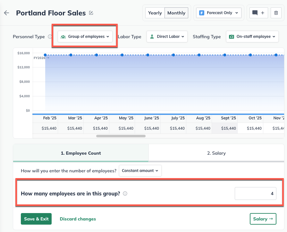The height and width of the screenshot is (232, 287).
Task: Switch to Monthly view
Action: [x=176, y=13]
